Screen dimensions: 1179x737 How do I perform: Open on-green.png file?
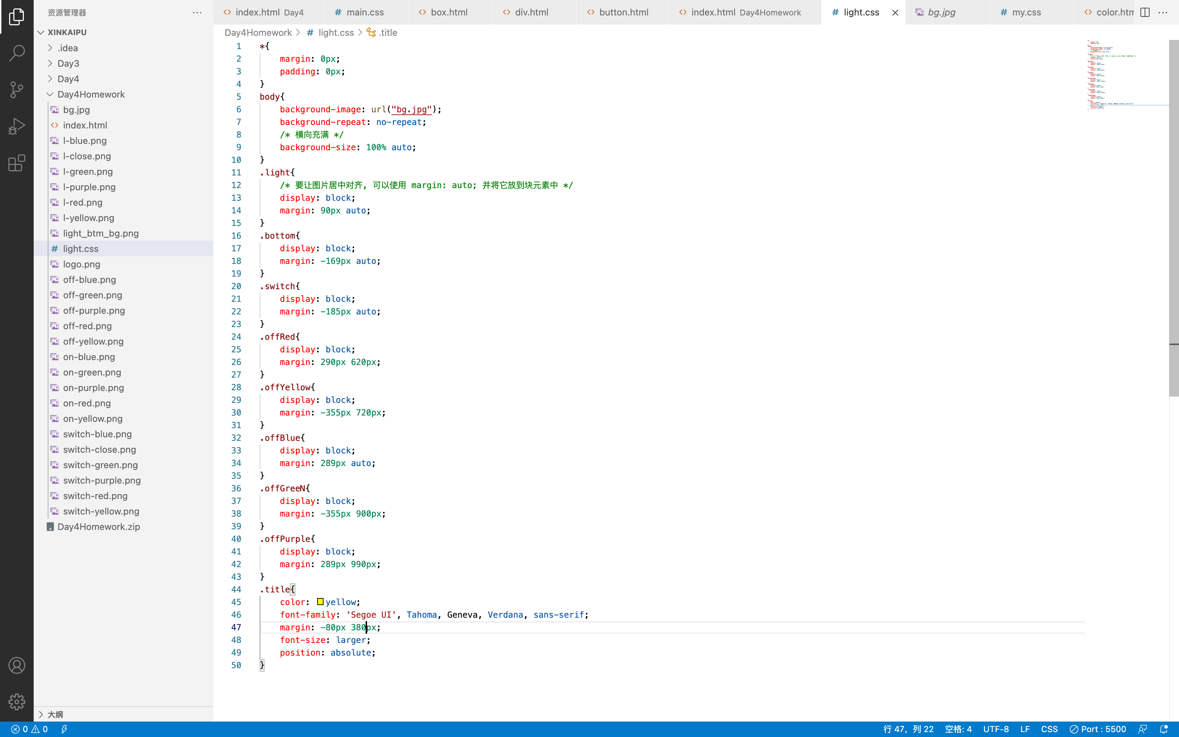[x=92, y=372]
